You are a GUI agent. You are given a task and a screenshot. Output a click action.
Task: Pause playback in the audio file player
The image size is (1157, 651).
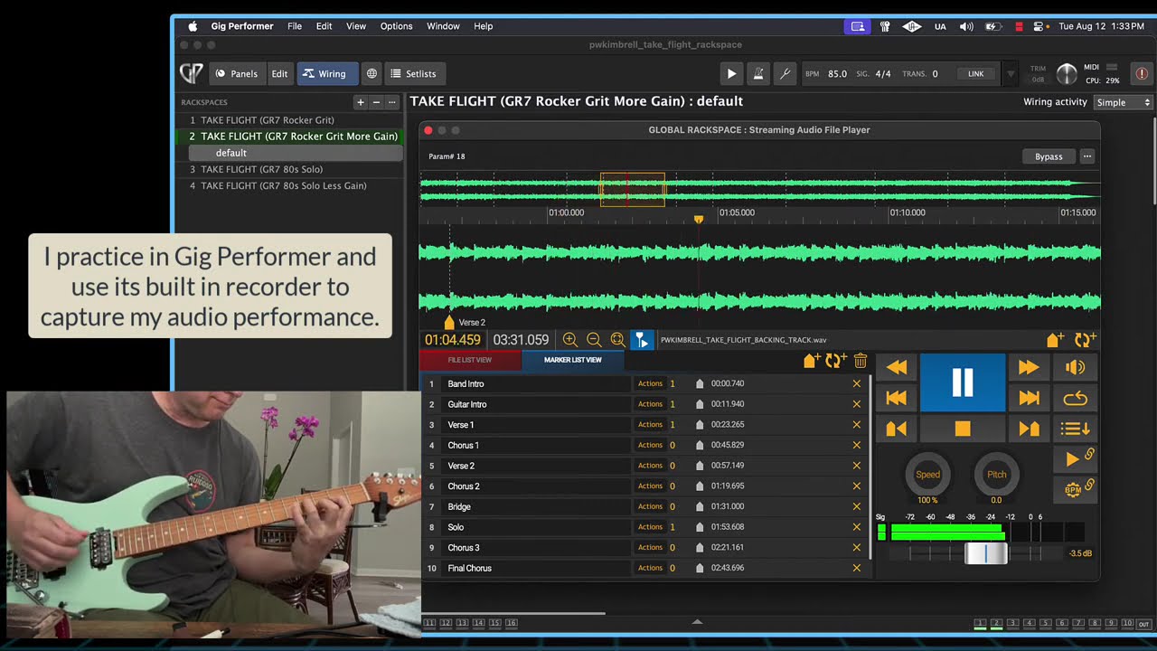tap(962, 382)
